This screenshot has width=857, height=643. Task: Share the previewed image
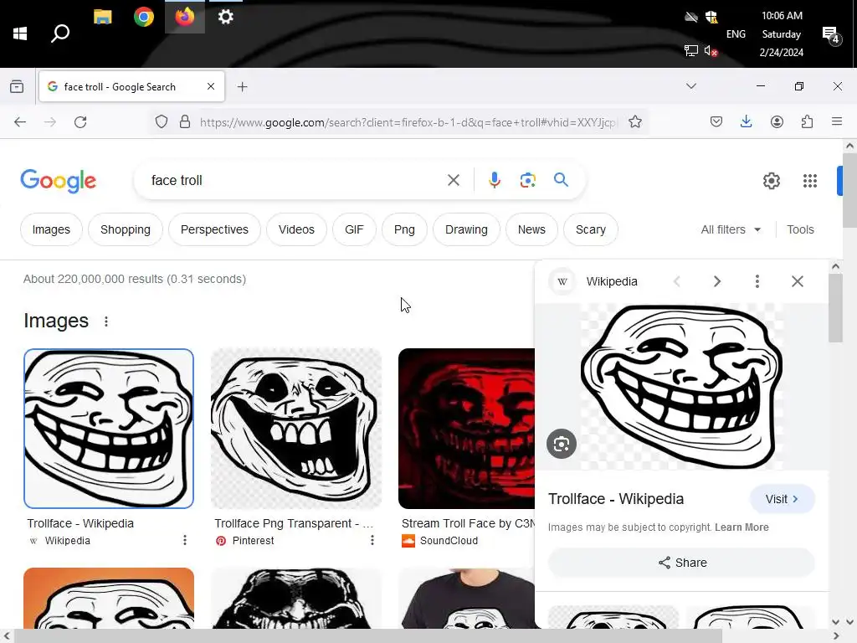click(681, 563)
